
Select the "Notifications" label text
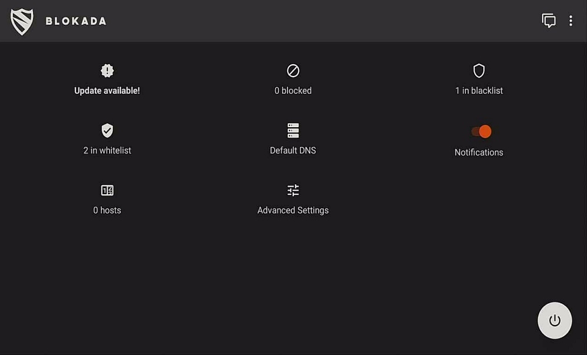click(x=479, y=152)
